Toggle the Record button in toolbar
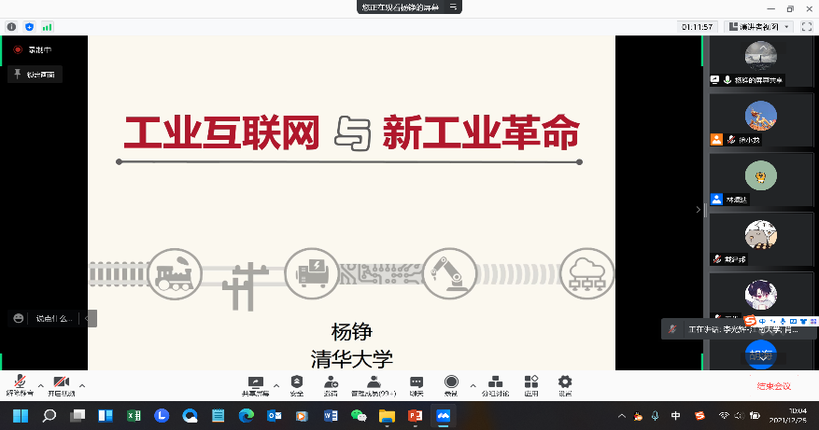 pyautogui.click(x=451, y=384)
